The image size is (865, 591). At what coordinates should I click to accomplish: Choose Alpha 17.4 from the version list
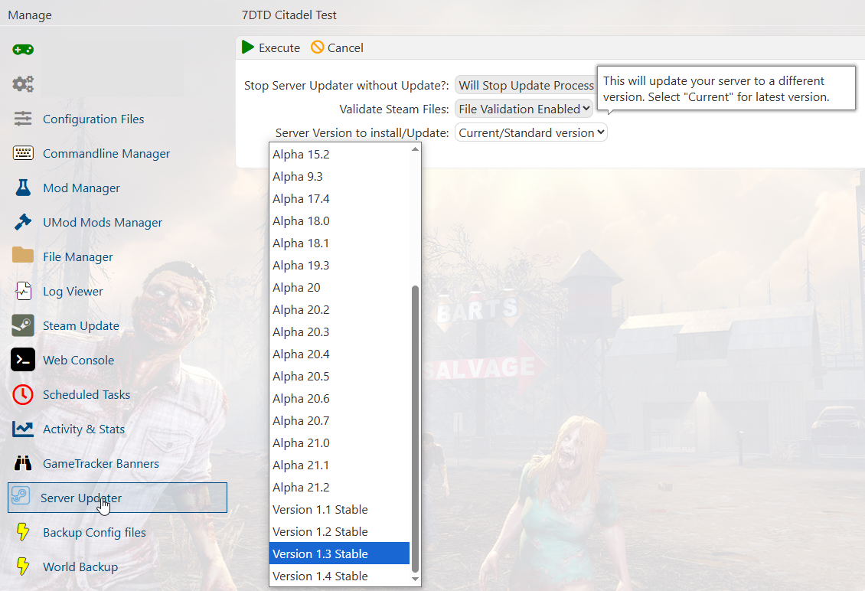(339, 198)
